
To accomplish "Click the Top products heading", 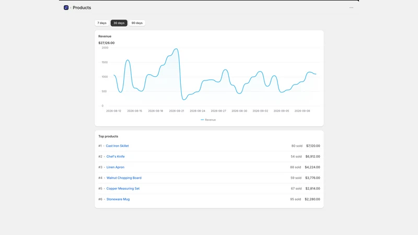I will coord(108,136).
